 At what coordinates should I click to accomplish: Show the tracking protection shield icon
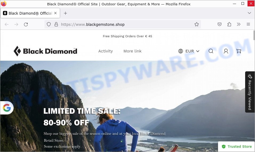point(49,24)
